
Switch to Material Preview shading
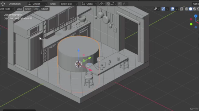coord(194,9)
